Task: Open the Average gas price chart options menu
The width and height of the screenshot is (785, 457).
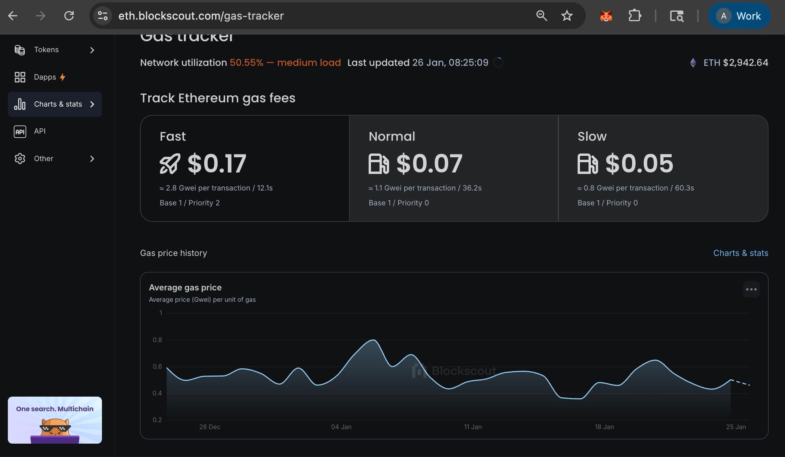Action: coord(751,289)
